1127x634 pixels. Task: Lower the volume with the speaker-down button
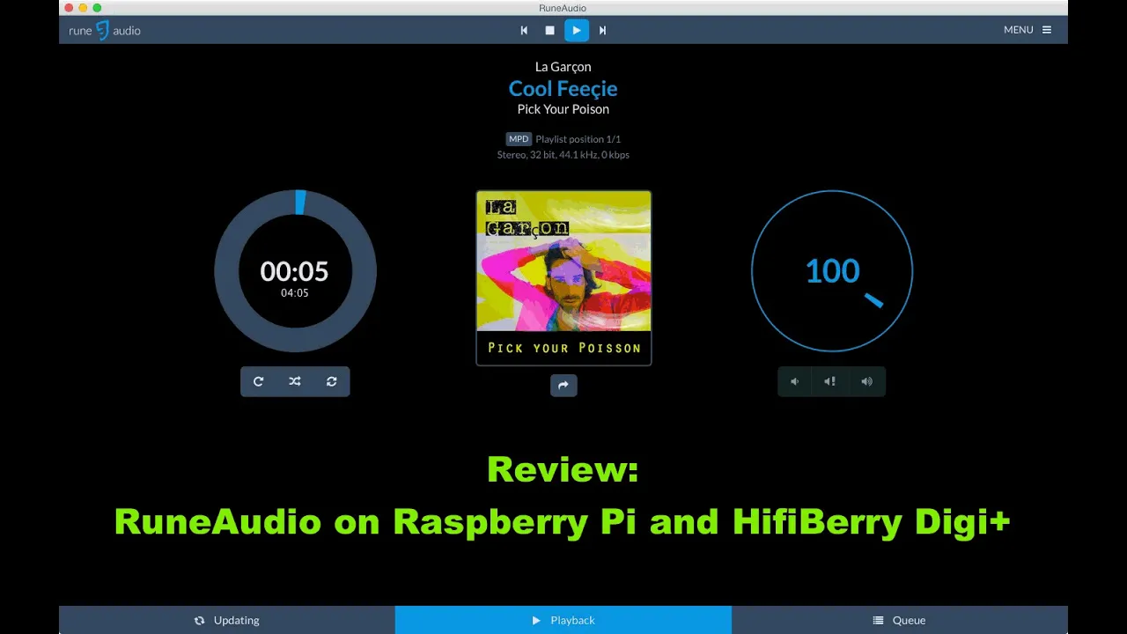[x=795, y=381]
